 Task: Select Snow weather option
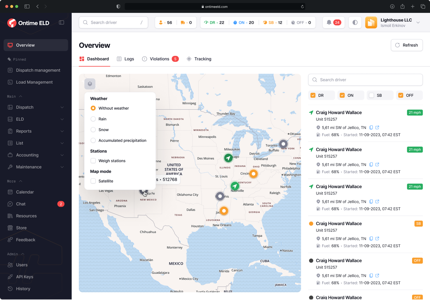[93, 130]
